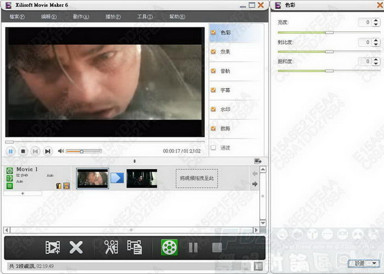Select the 色彩 effect tab label
The height and width of the screenshot is (274, 384).
pyautogui.click(x=226, y=32)
